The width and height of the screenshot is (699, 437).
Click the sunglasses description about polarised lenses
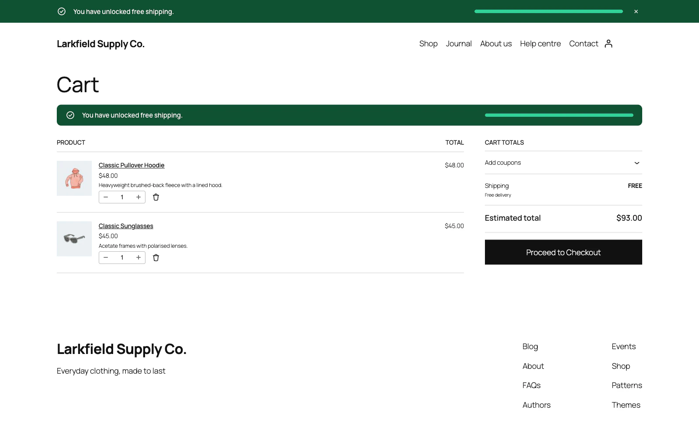pyautogui.click(x=143, y=246)
